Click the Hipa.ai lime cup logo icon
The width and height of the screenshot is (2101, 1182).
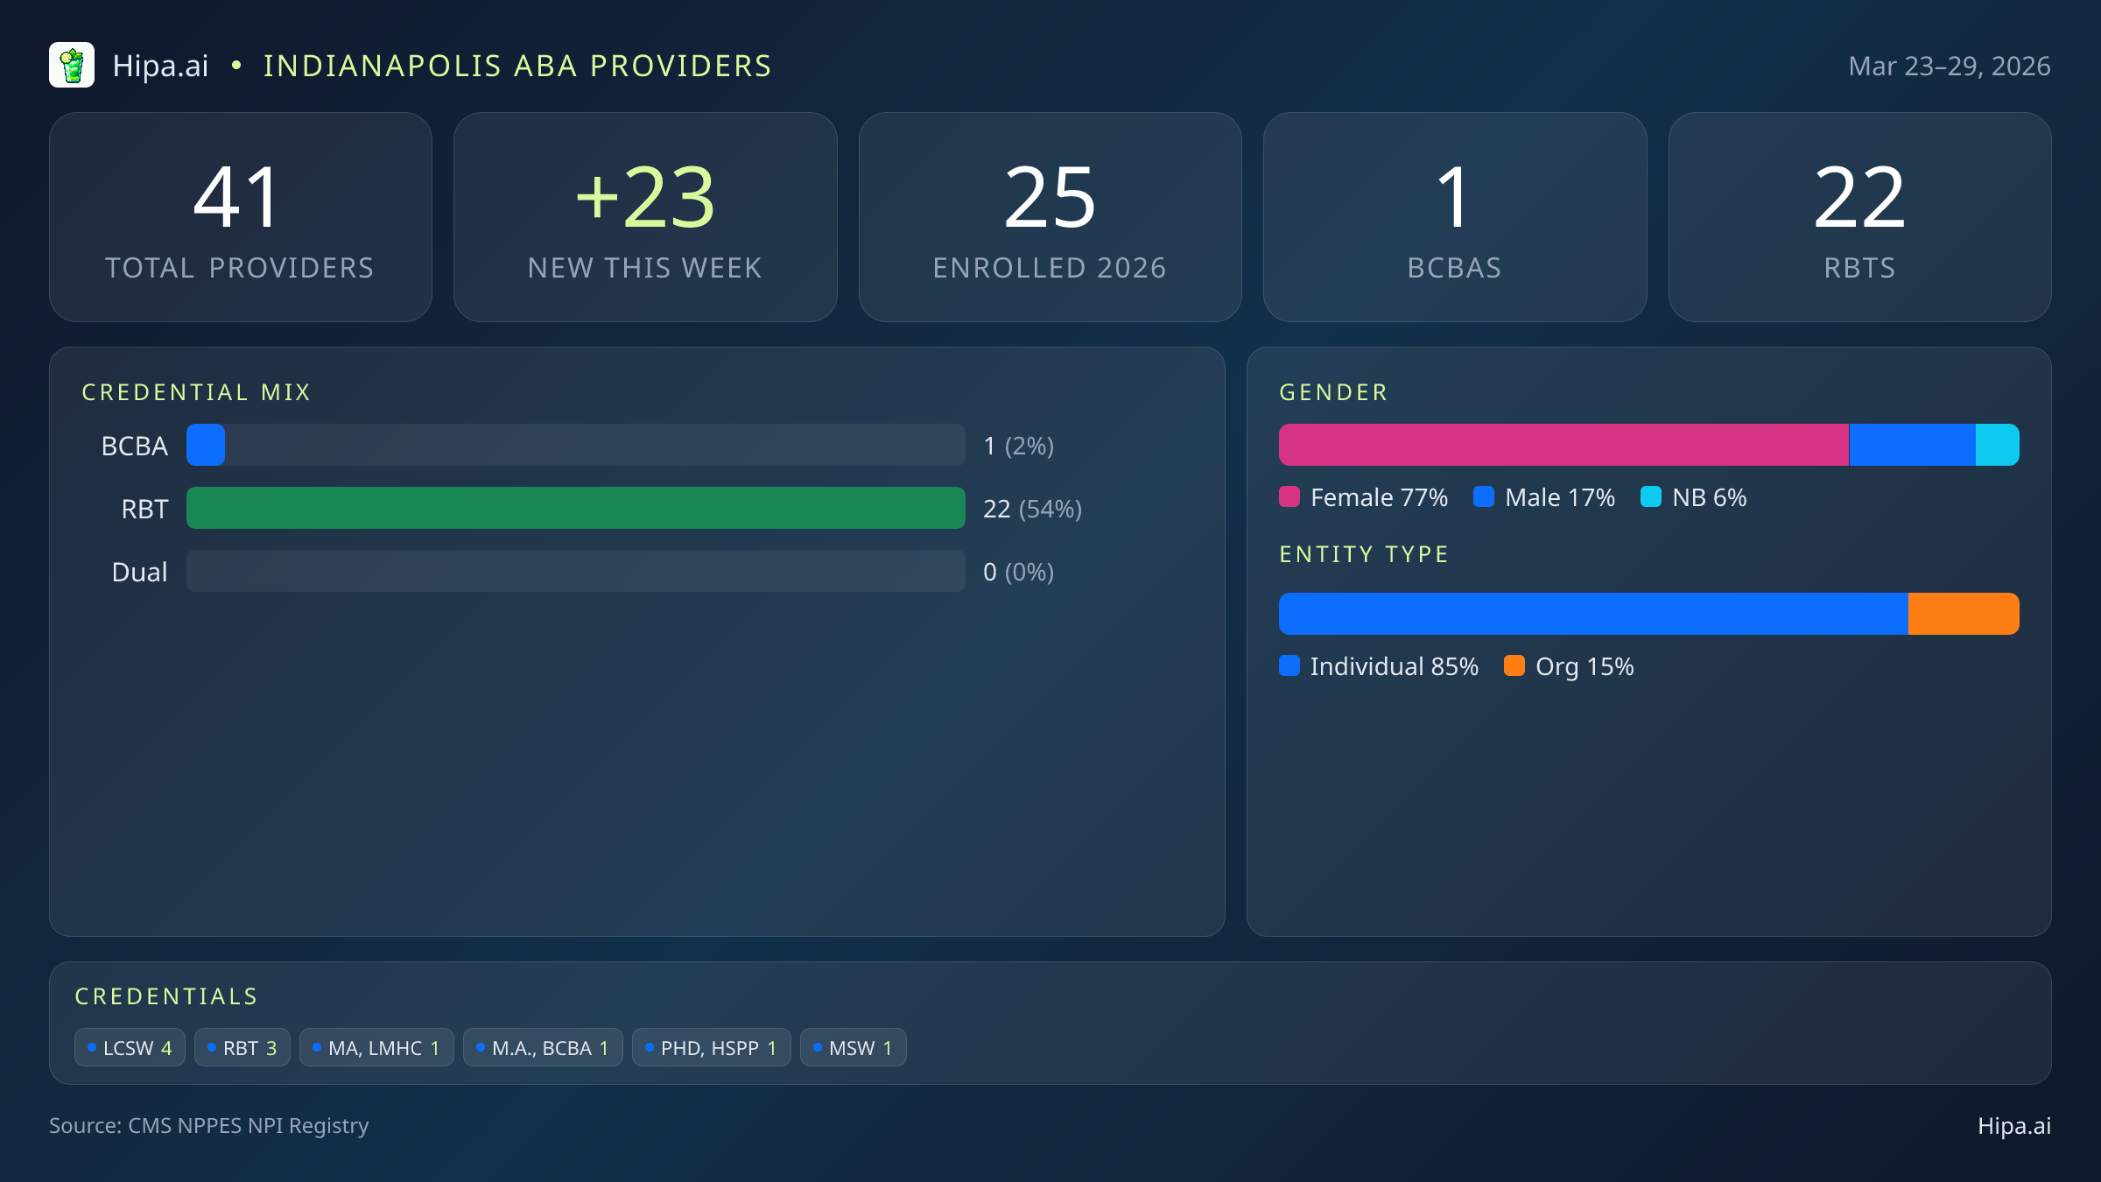[x=73, y=65]
